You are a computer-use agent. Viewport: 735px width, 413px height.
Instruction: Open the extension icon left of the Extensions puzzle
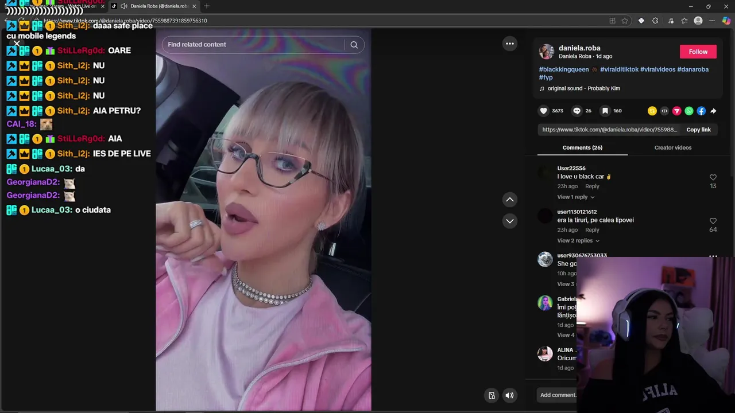(x=641, y=21)
